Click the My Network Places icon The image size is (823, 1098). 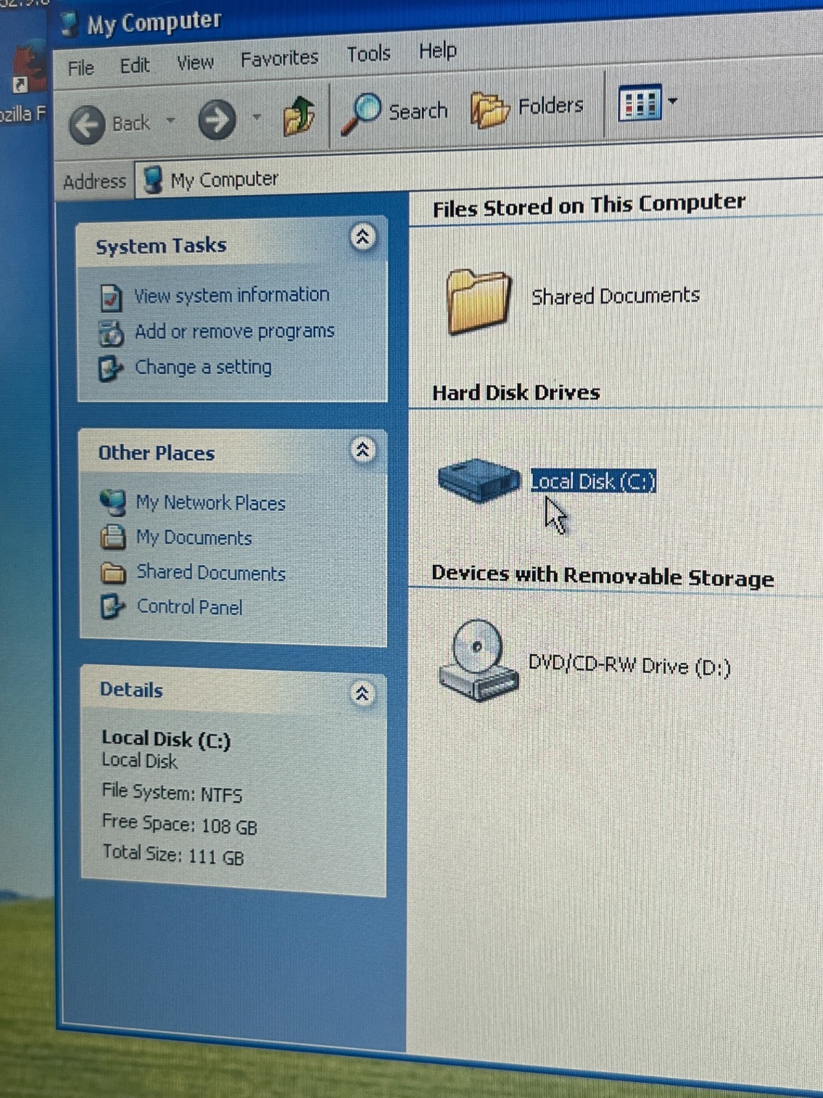pyautogui.click(x=113, y=502)
